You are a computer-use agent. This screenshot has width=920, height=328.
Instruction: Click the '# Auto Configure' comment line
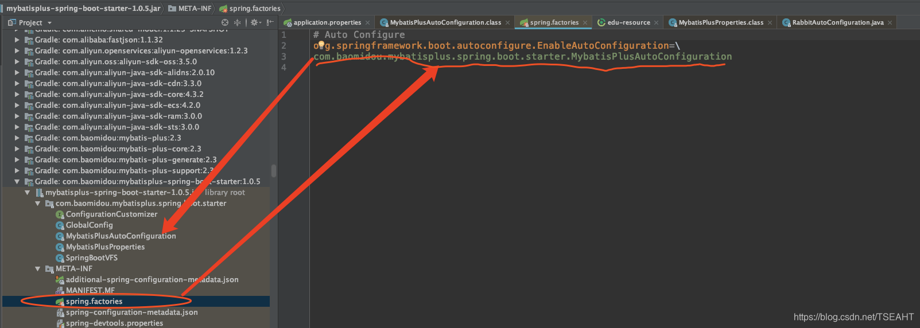pyautogui.click(x=359, y=34)
